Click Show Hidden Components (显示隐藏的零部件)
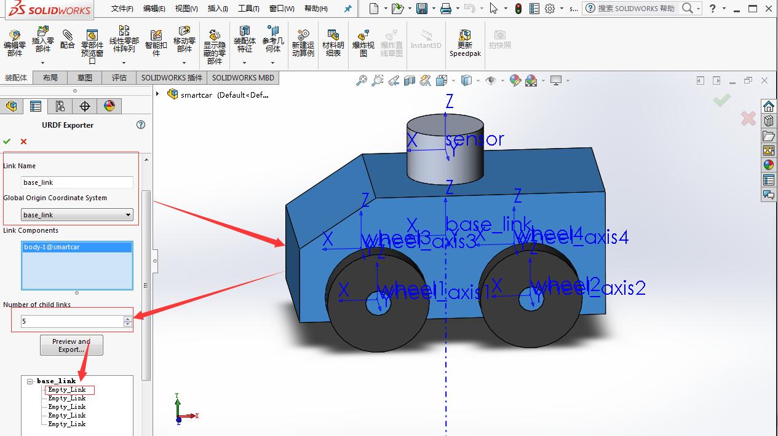 tap(215, 47)
